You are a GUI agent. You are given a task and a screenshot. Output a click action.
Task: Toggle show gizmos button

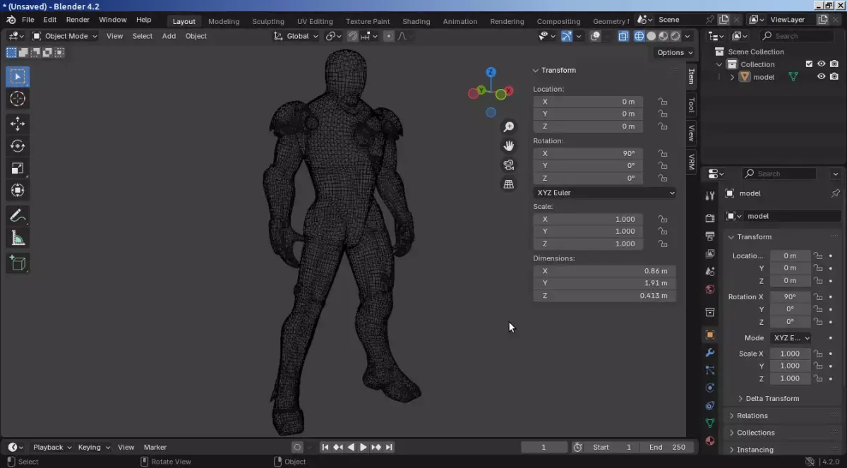click(567, 36)
